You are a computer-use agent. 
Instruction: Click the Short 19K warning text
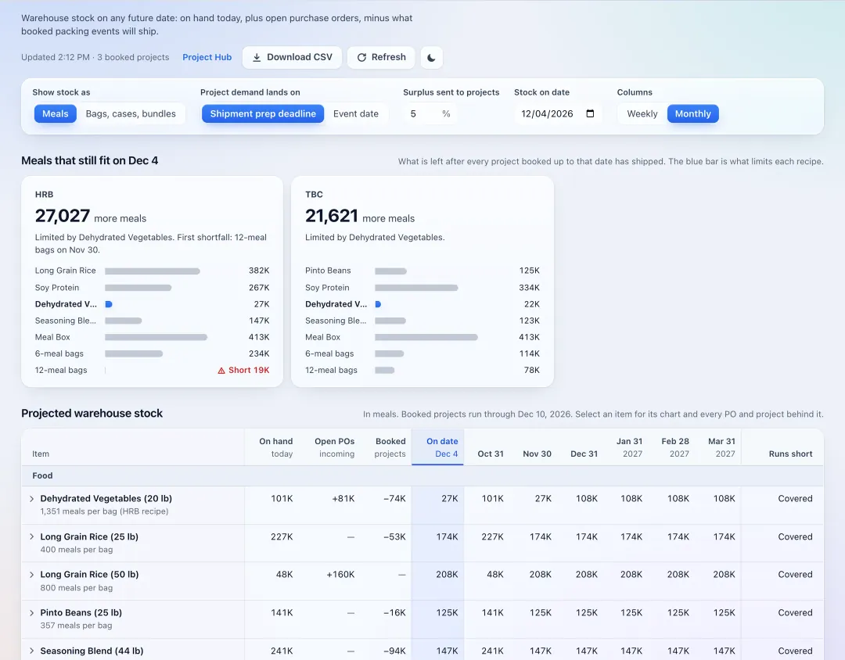[x=249, y=370]
